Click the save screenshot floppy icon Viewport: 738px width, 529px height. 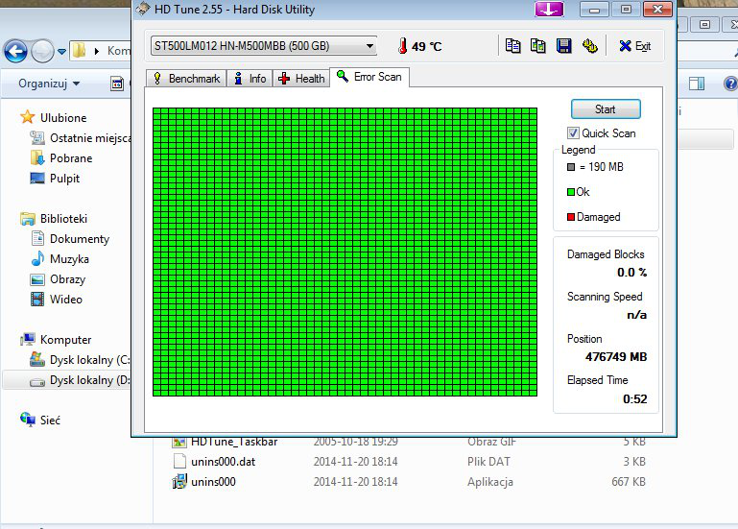click(563, 46)
